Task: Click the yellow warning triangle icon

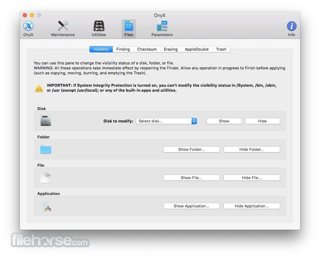Action: (39, 88)
